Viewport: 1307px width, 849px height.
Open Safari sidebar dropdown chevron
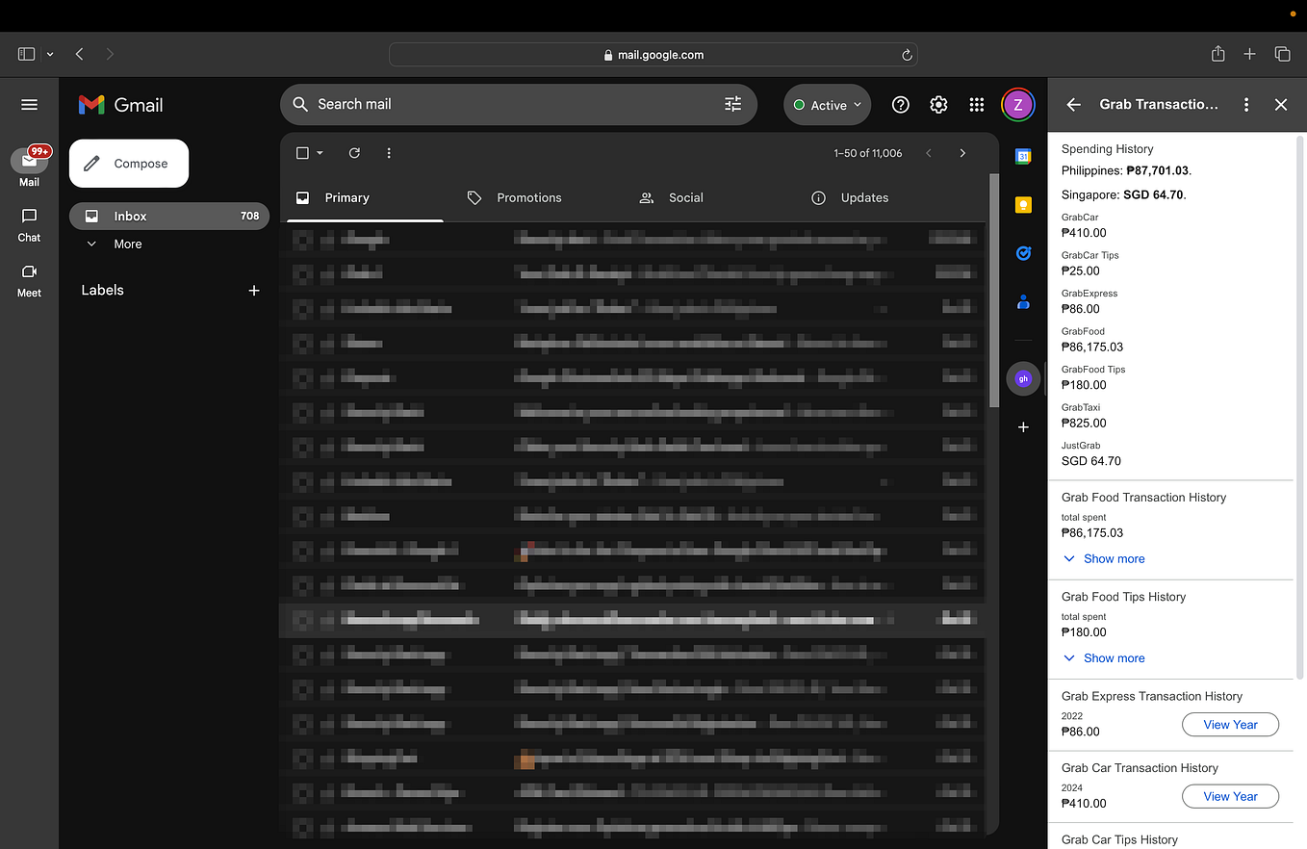[x=50, y=55]
